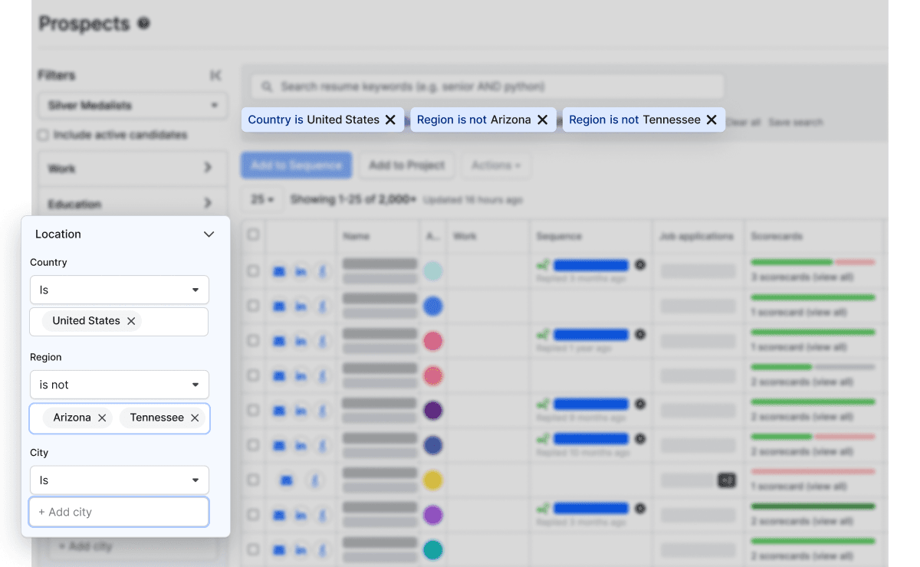Click the Add to Project button
Image resolution: width=920 pixels, height=567 pixels.
406,166
